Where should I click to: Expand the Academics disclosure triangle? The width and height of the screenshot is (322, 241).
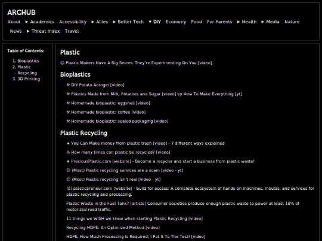coord(26,22)
